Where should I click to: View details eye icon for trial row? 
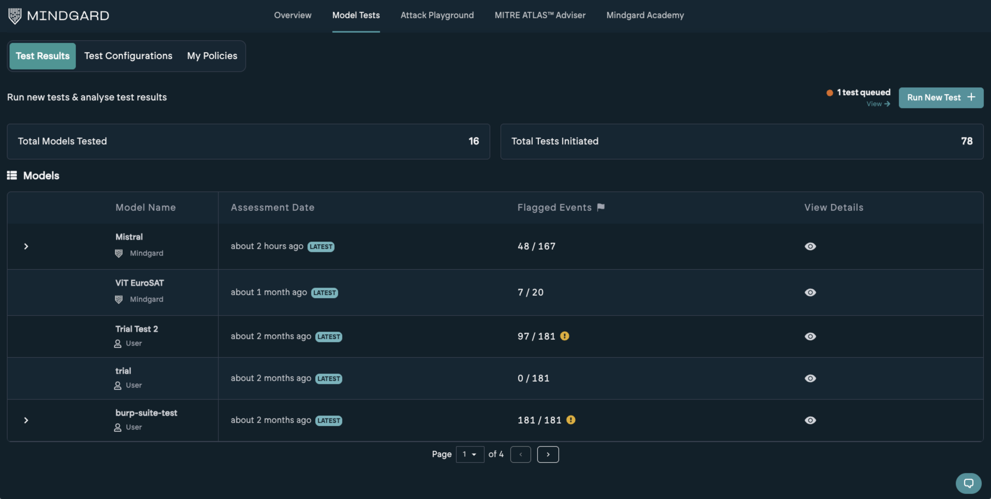point(810,378)
